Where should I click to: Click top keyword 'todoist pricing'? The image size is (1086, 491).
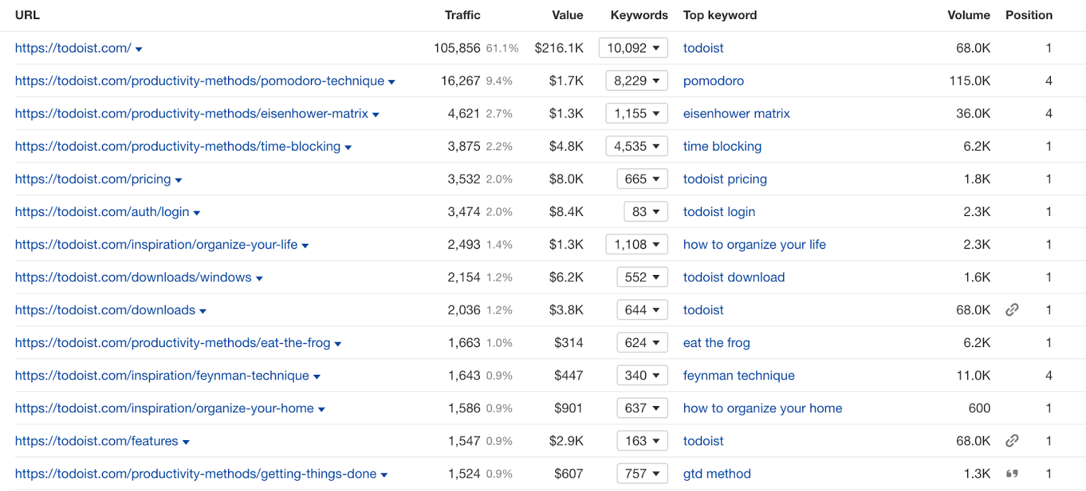point(725,179)
